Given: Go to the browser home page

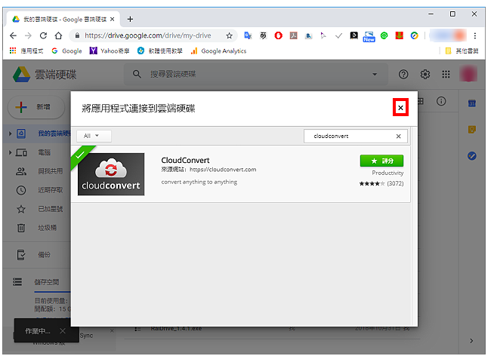Looking at the screenshot, I should pos(58,35).
